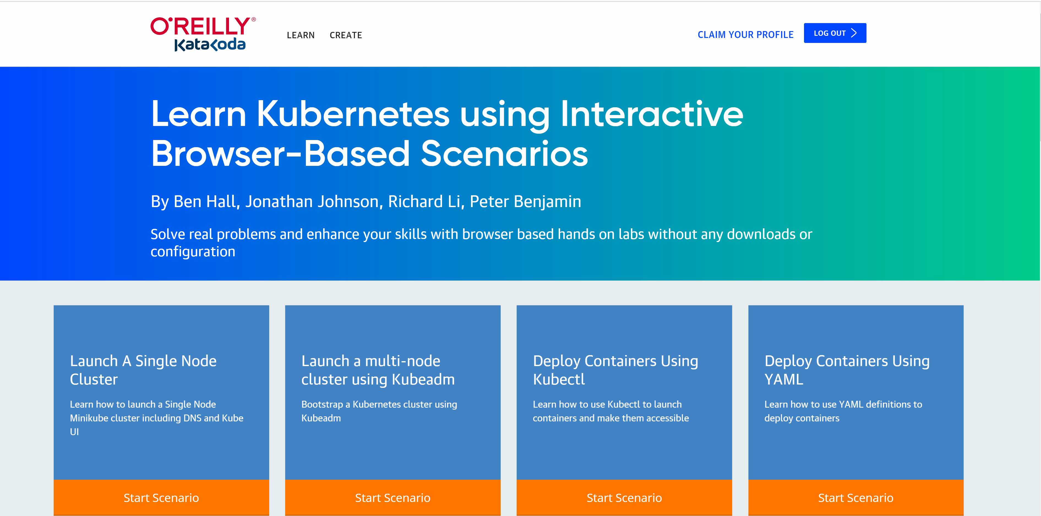Select the Kubectl launch containers description text
Image resolution: width=1041 pixels, height=516 pixels.
[x=611, y=411]
